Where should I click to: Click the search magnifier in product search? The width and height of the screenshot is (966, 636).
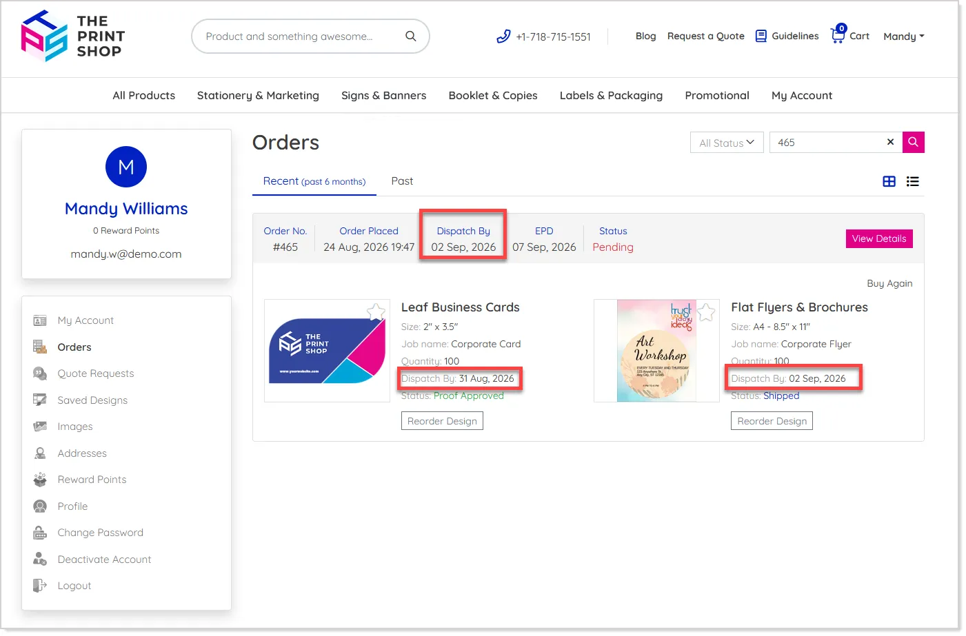410,36
